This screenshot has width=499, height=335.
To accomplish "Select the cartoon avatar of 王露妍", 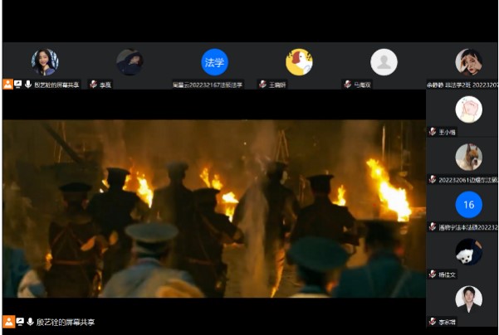I will 299,62.
